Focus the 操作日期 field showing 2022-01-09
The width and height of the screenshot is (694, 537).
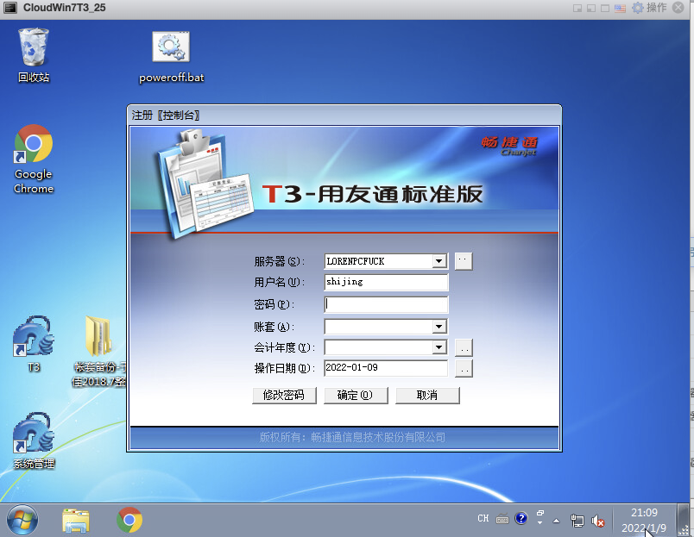click(386, 368)
